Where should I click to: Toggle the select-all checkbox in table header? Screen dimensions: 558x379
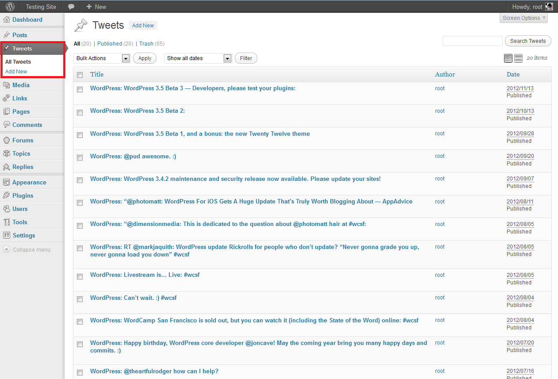click(x=80, y=75)
